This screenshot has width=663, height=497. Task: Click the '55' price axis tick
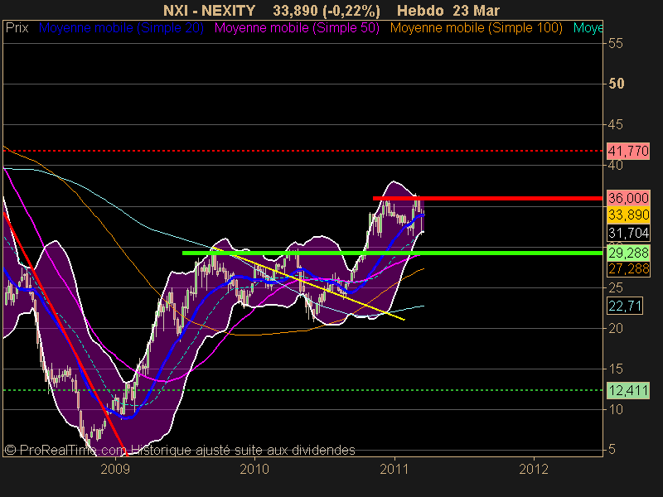[x=616, y=43]
